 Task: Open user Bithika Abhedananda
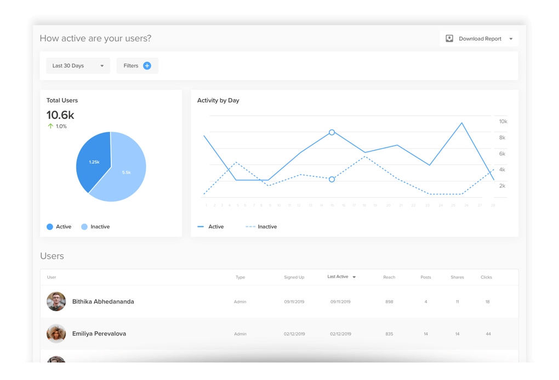point(103,301)
